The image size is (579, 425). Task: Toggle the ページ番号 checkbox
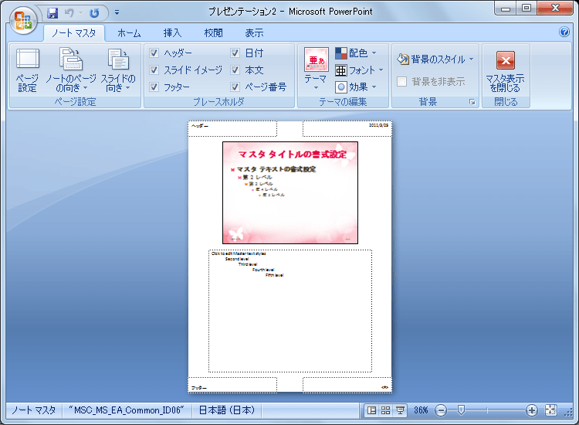click(235, 87)
